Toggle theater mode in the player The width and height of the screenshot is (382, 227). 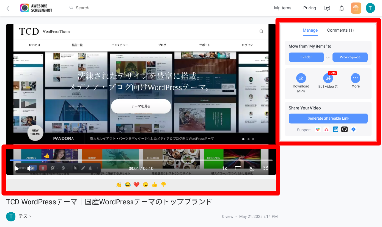point(238,168)
